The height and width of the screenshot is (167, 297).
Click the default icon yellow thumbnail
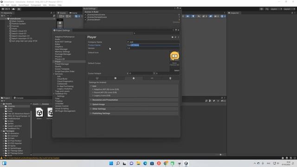(x=174, y=56)
